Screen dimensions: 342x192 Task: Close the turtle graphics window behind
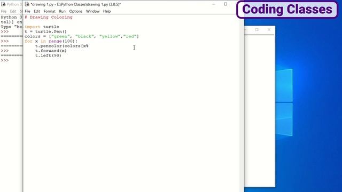tap(269, 30)
